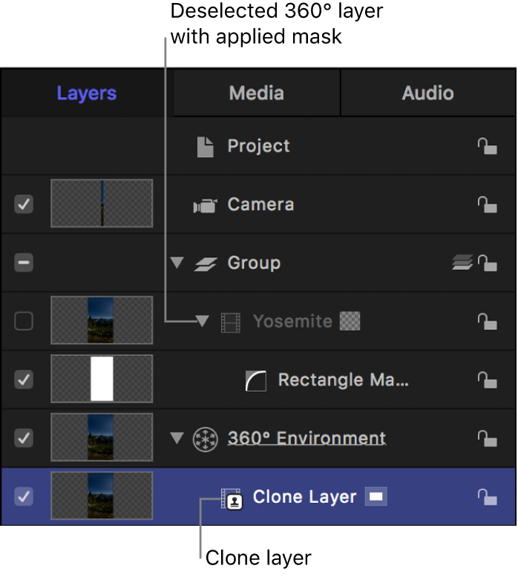The image size is (518, 577).
Task: Toggle the lock on the Project row
Action: (487, 147)
